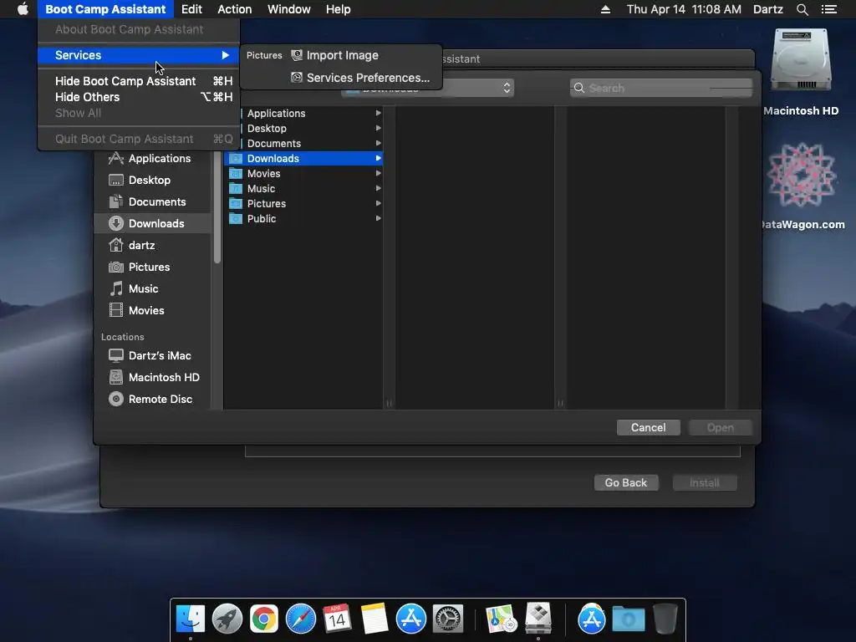Open the Action menu
This screenshot has width=856, height=642.
click(235, 9)
